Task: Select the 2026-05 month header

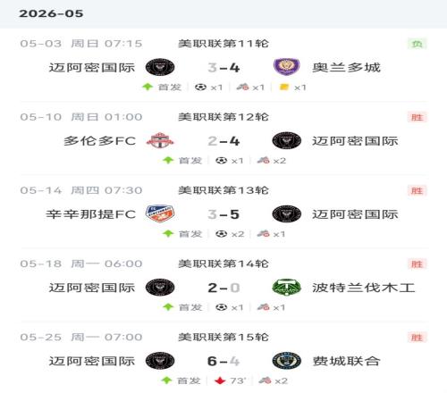Action: [x=51, y=13]
